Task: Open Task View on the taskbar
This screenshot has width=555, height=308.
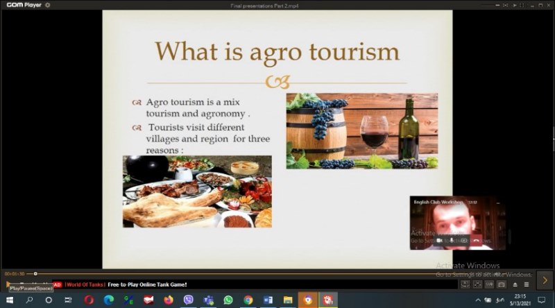Action: click(68, 300)
